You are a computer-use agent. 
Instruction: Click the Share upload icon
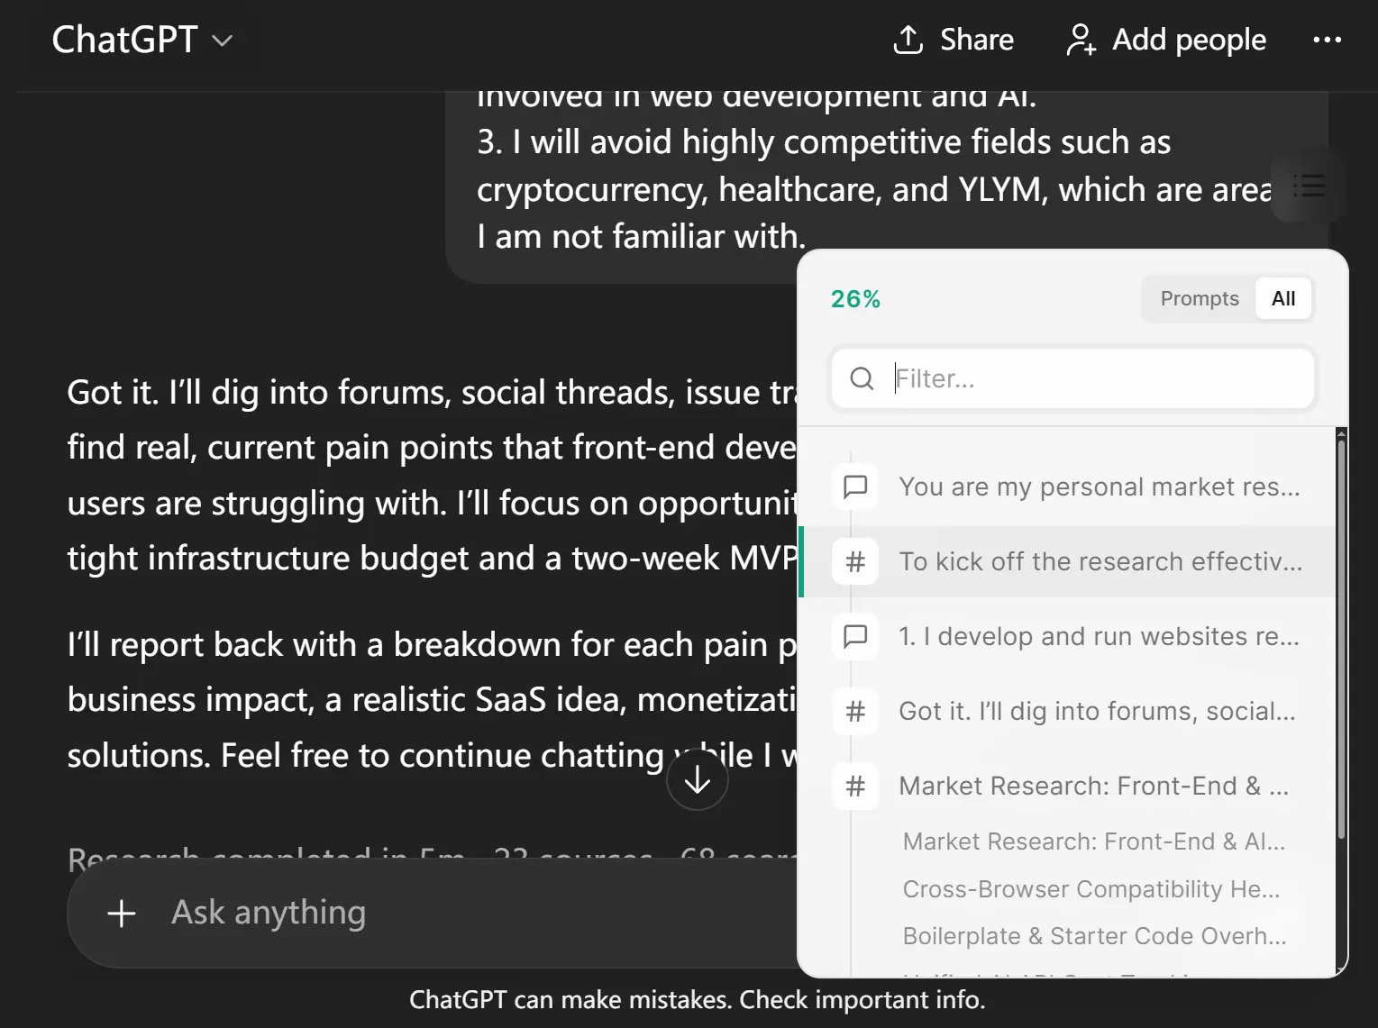[x=908, y=40]
